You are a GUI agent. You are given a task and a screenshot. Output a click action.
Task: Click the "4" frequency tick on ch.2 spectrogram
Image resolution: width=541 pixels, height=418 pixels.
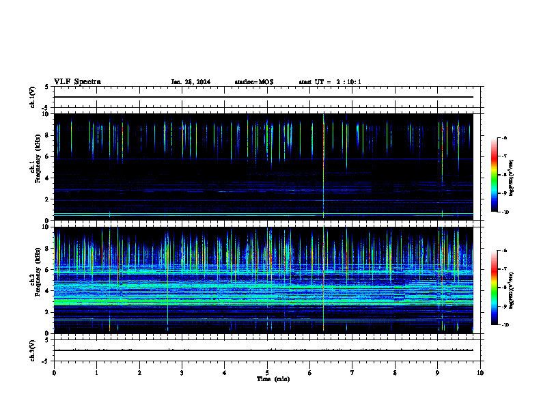[x=47, y=291]
